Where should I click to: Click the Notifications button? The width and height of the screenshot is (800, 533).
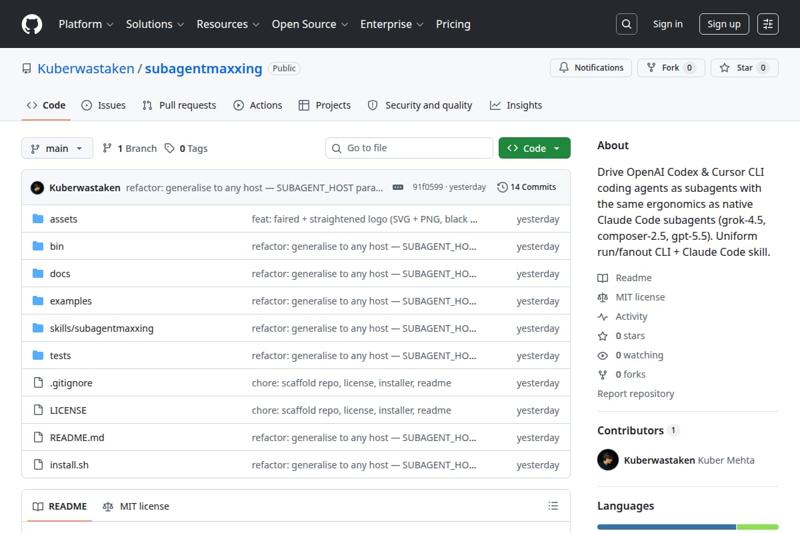[x=591, y=68]
